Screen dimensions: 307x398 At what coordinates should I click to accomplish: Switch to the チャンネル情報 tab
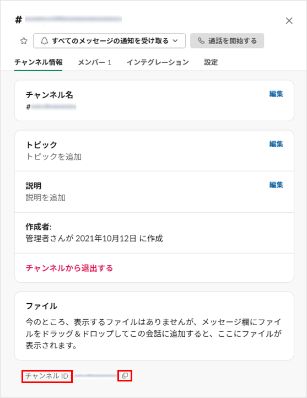(39, 62)
